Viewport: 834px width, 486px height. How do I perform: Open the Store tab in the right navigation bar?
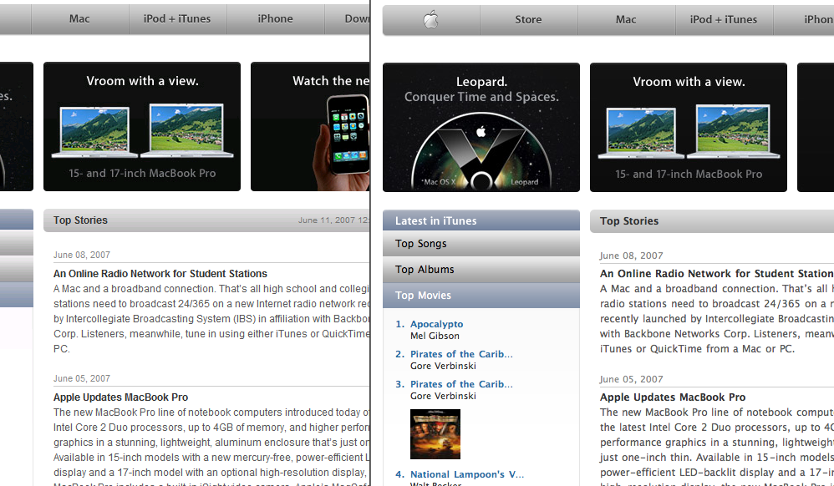coord(528,20)
